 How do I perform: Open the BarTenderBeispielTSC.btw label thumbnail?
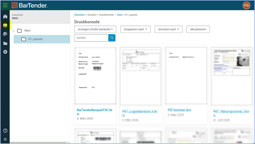click(95, 76)
